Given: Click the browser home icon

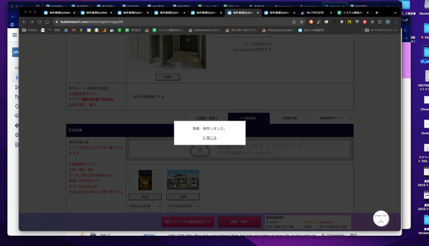Looking at the screenshot, I should point(47,22).
